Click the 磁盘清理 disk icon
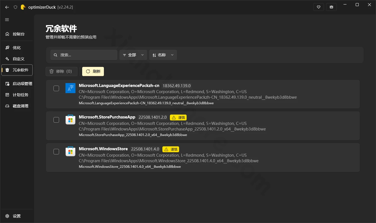 7,106
